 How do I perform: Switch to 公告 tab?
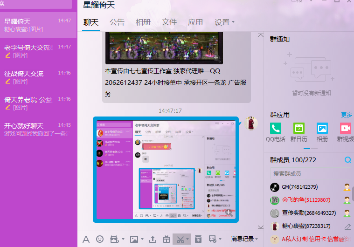pyautogui.click(x=117, y=22)
